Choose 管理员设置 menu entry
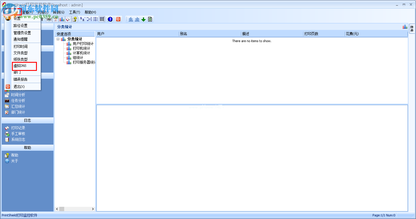416x219 pixels. click(23, 33)
